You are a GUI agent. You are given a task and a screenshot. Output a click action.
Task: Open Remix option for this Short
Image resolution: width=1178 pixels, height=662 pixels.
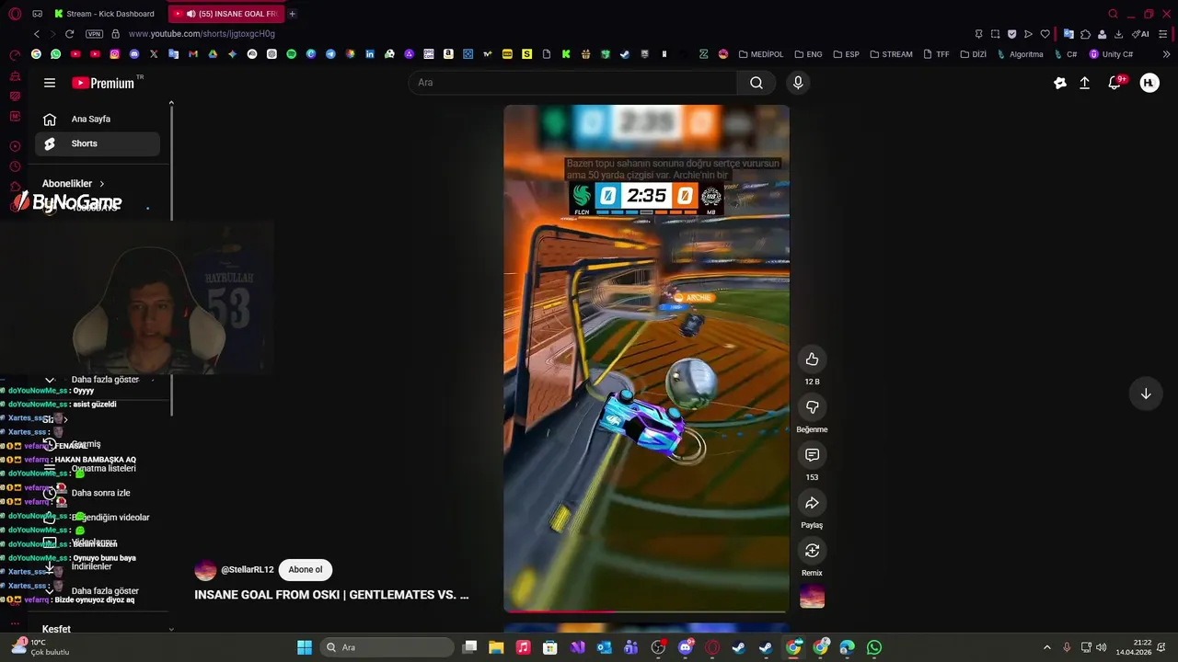812,551
